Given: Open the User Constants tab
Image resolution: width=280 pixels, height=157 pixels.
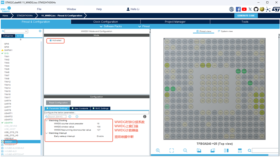Looking at the screenshot, I should [80, 108].
